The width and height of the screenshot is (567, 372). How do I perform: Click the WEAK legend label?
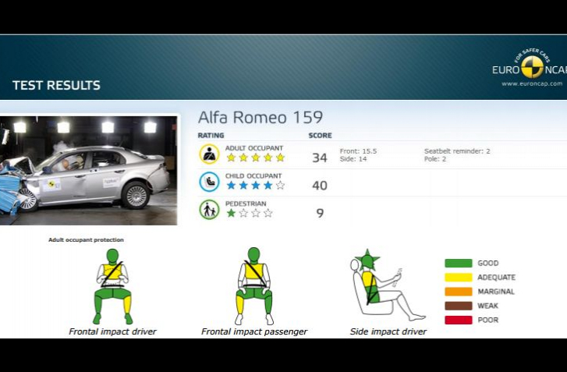pos(487,306)
